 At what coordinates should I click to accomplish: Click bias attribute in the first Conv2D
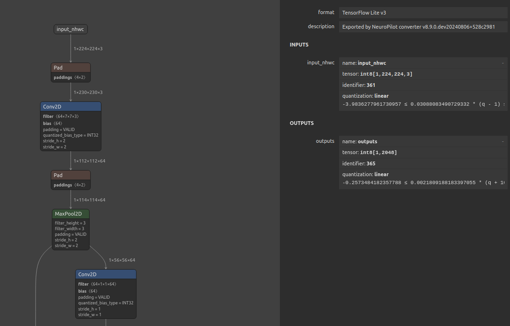click(x=53, y=124)
